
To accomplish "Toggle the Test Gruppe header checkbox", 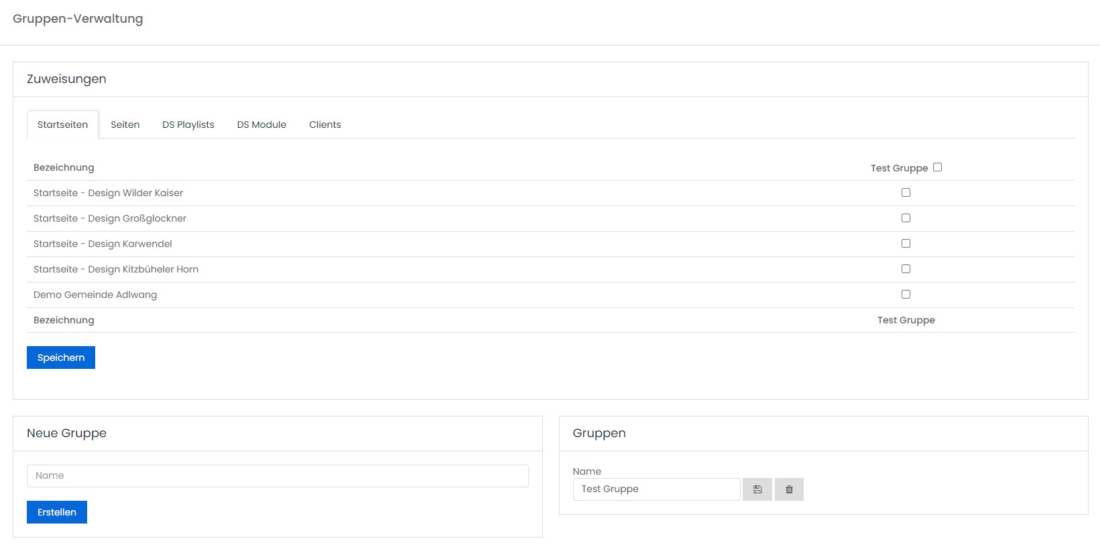I will [937, 167].
